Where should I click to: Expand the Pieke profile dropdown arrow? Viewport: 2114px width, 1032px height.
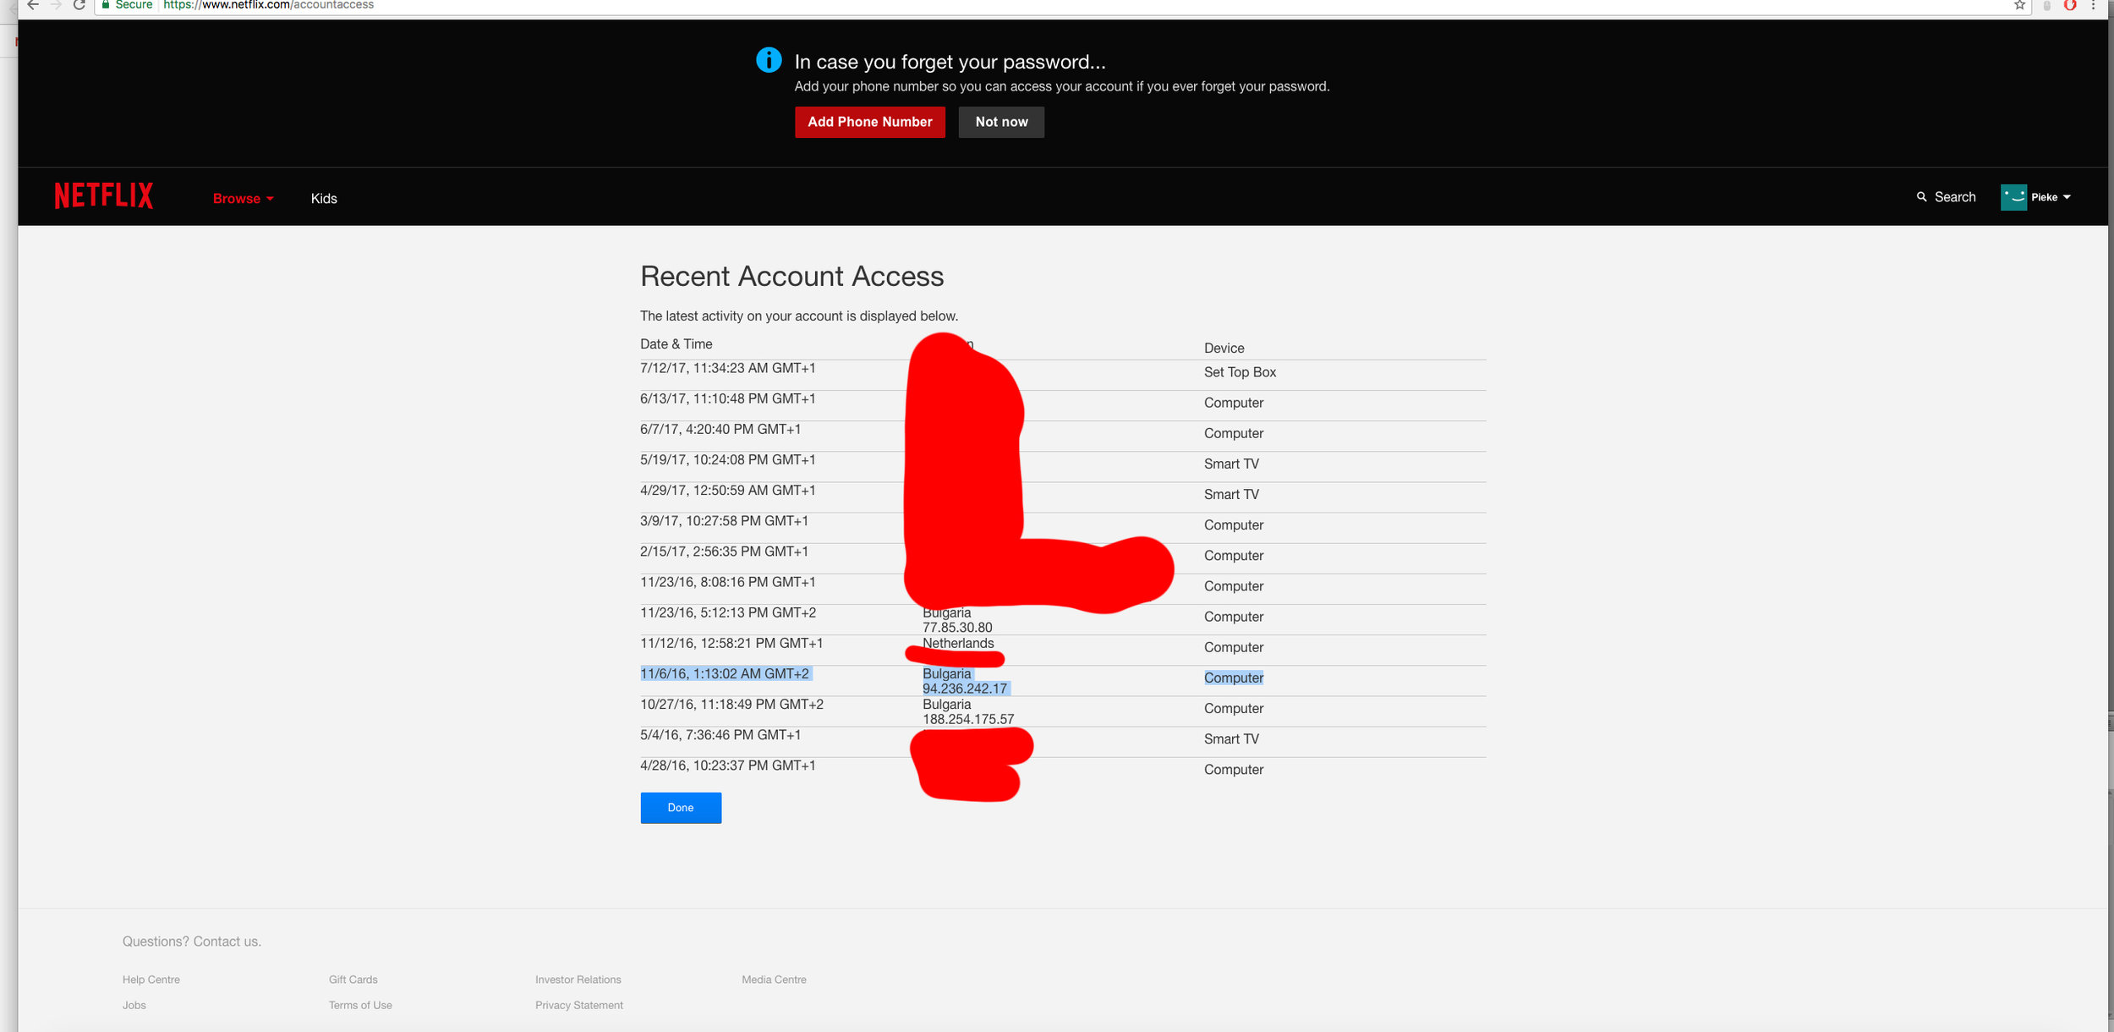click(2067, 198)
